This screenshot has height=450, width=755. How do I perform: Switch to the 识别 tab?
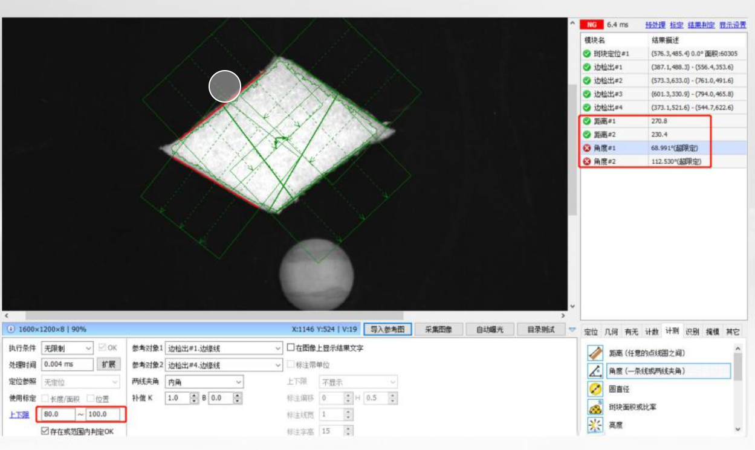point(693,332)
